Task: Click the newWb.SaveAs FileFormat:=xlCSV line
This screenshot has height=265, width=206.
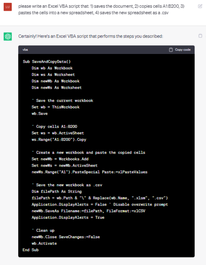Action: [x=89, y=211]
